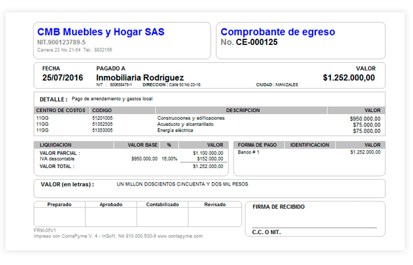Click CENTRO DE COSTOS column header
This screenshot has height=265, width=413.
pyautogui.click(x=61, y=111)
